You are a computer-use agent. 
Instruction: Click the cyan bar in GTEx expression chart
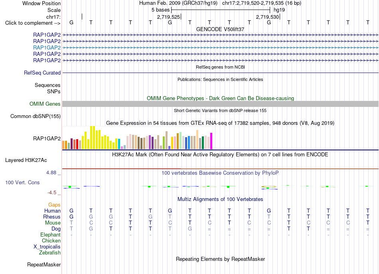119,144
